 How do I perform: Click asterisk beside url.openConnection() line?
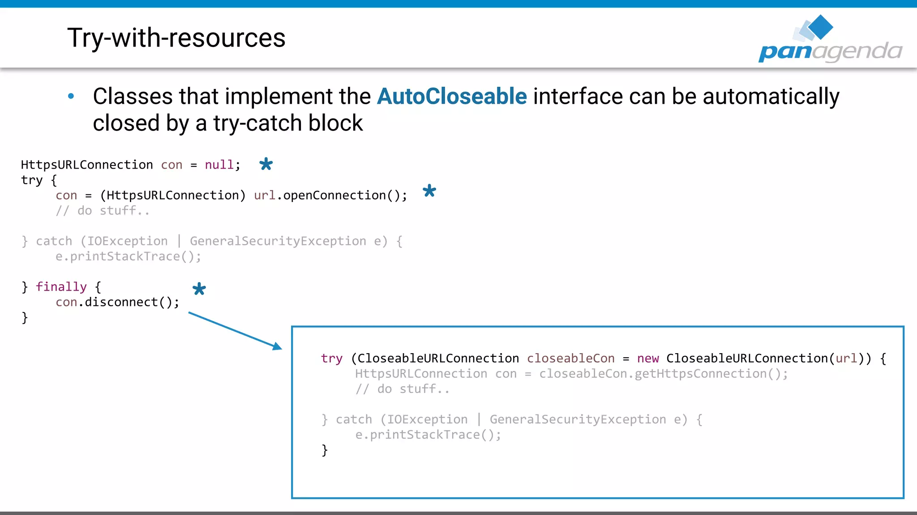pos(429,191)
